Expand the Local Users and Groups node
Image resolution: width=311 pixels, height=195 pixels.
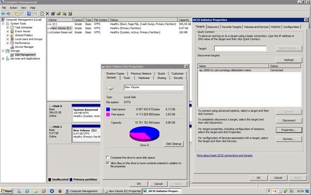coord(7,39)
